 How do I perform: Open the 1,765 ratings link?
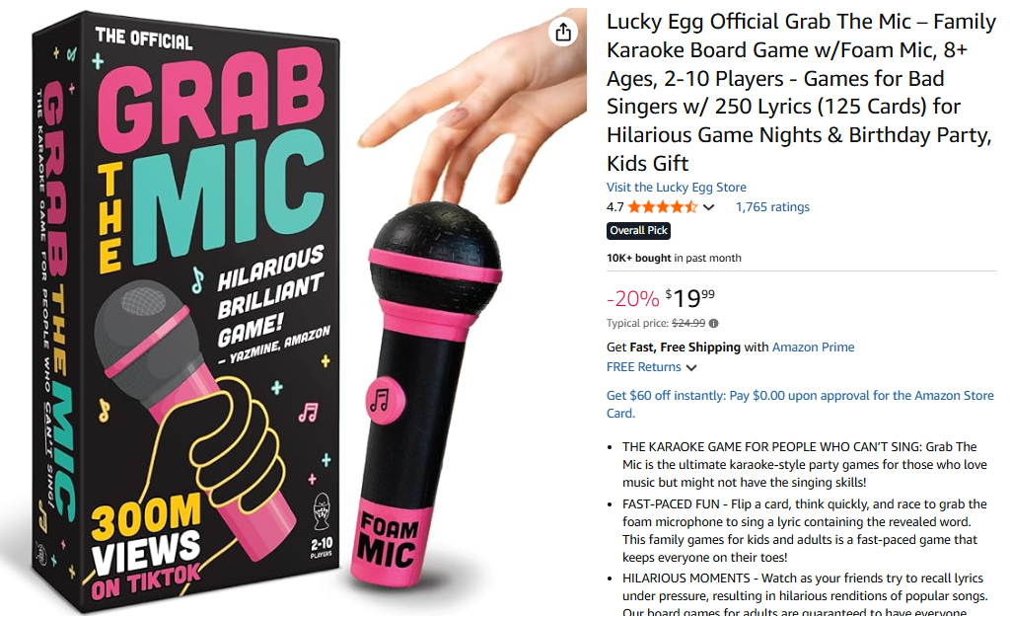[772, 207]
